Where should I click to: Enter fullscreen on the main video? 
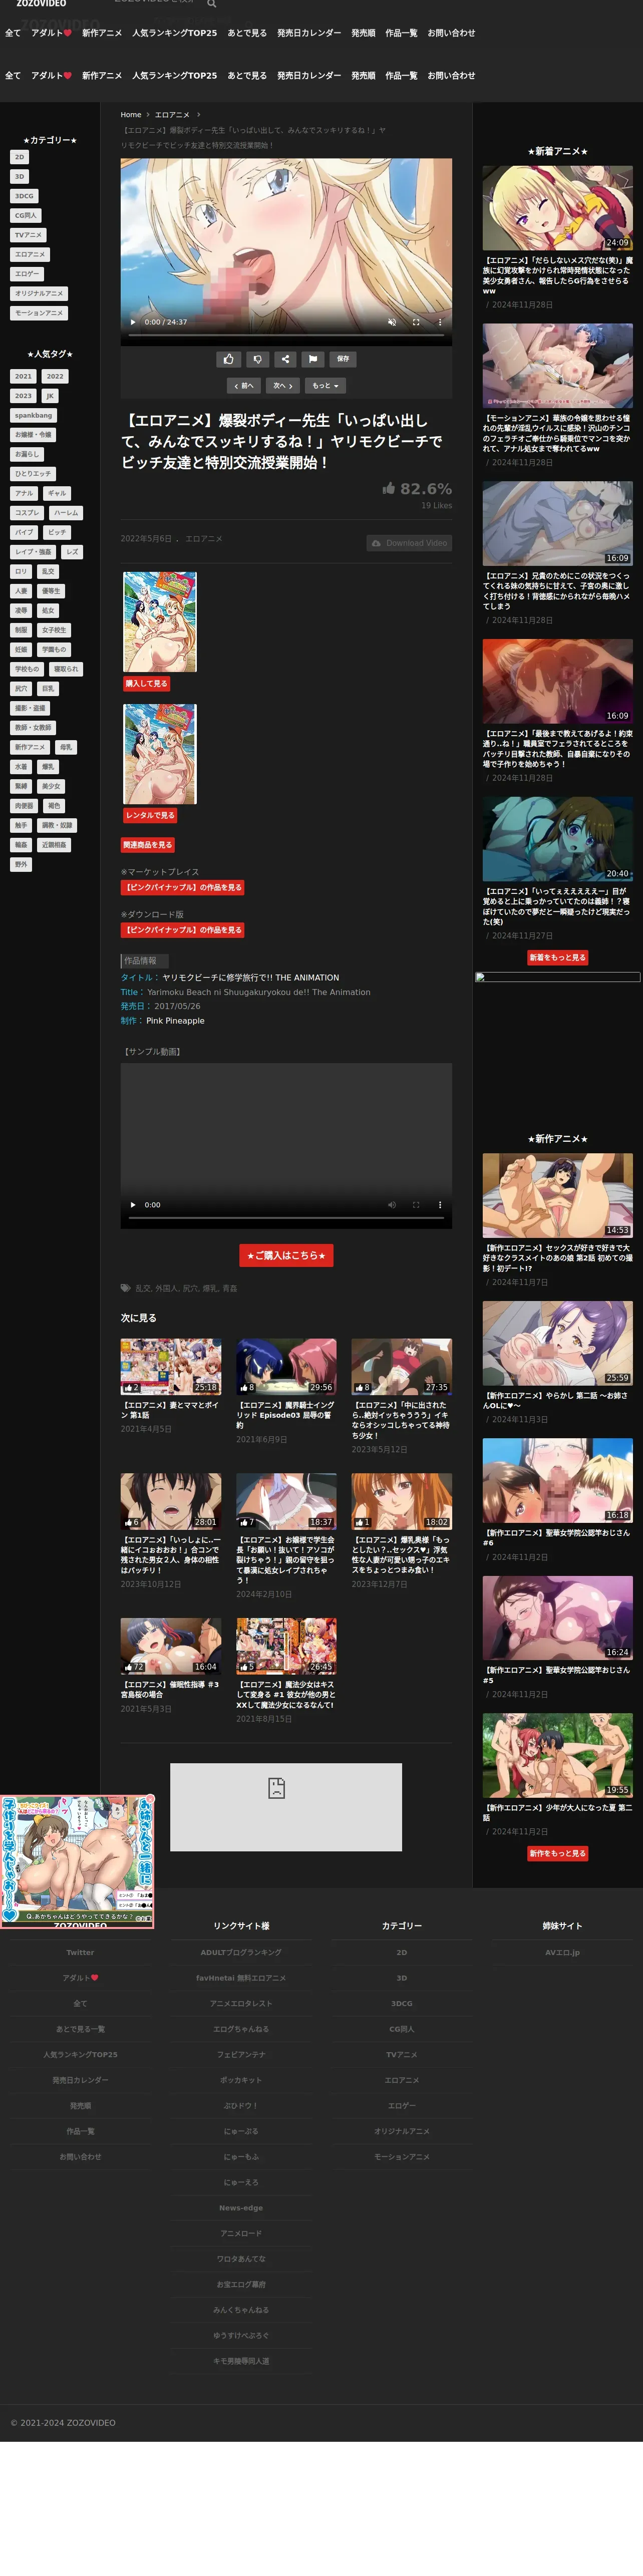[416, 322]
